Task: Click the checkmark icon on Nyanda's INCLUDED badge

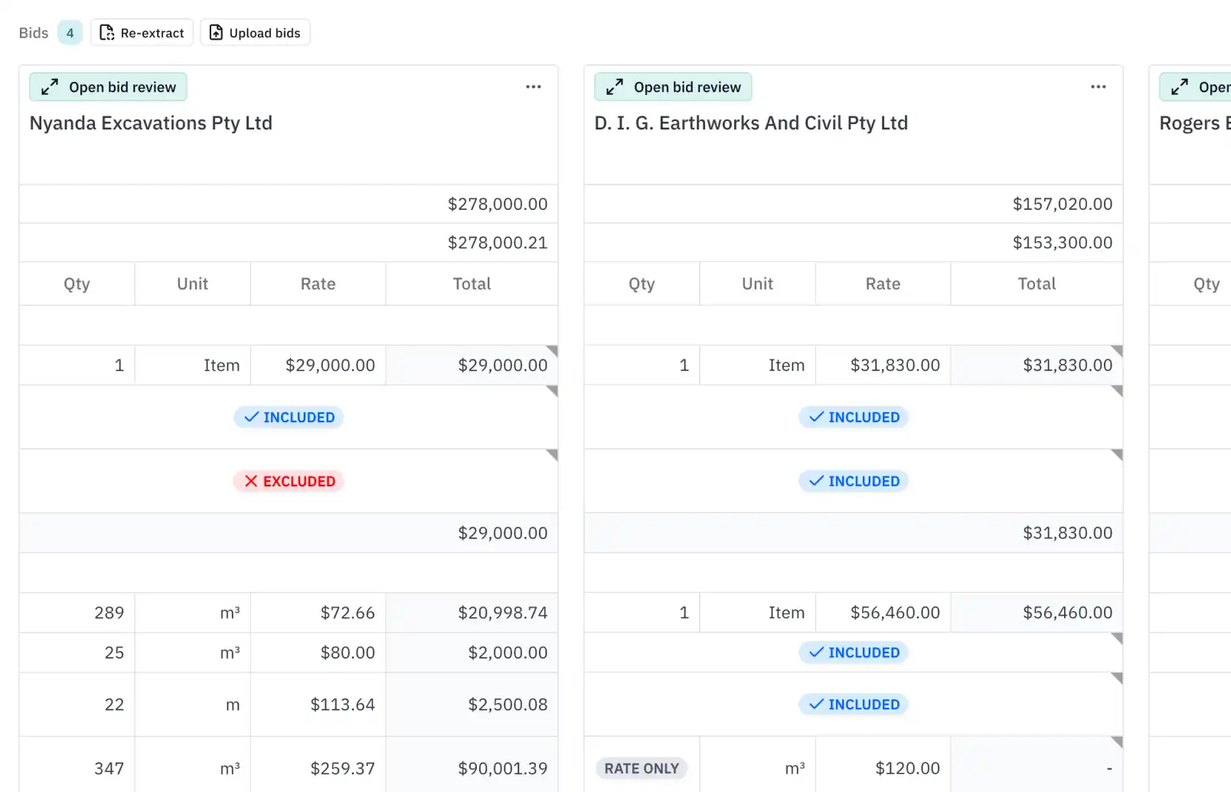Action: (250, 417)
